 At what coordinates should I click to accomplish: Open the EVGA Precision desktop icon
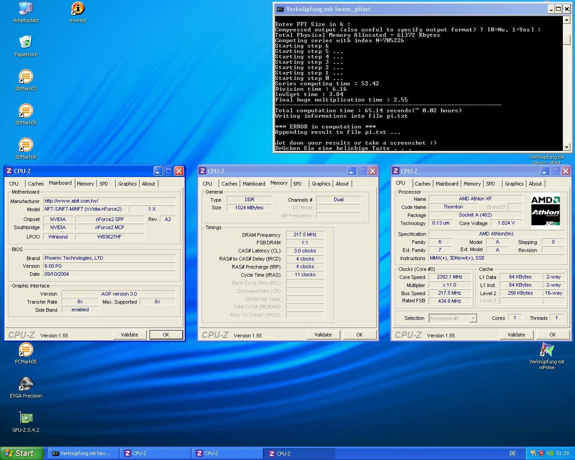[x=26, y=388]
